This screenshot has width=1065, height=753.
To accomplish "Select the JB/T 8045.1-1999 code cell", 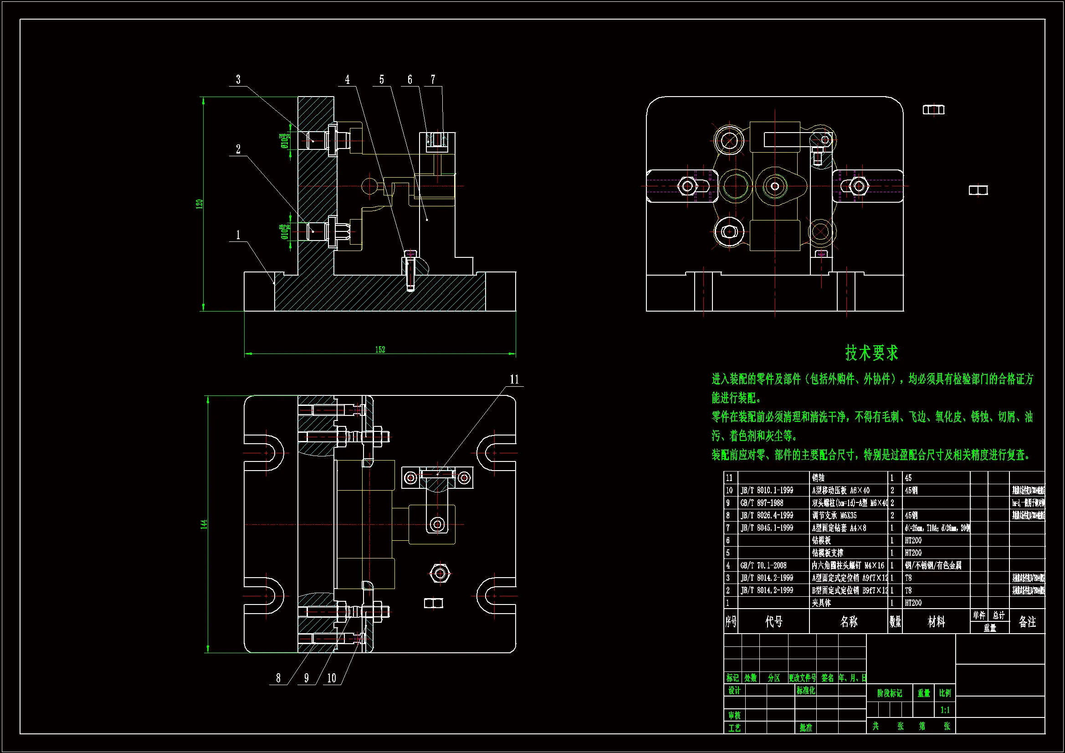I will tap(767, 528).
